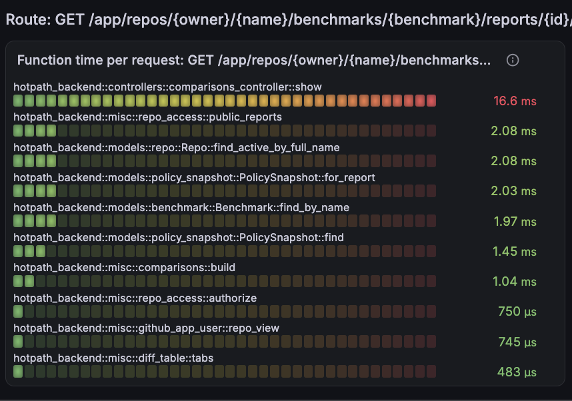Screen dimensions: 572x401
Task: Click the PolicySnapshot::for_report bar gauge
Action: 225,191
